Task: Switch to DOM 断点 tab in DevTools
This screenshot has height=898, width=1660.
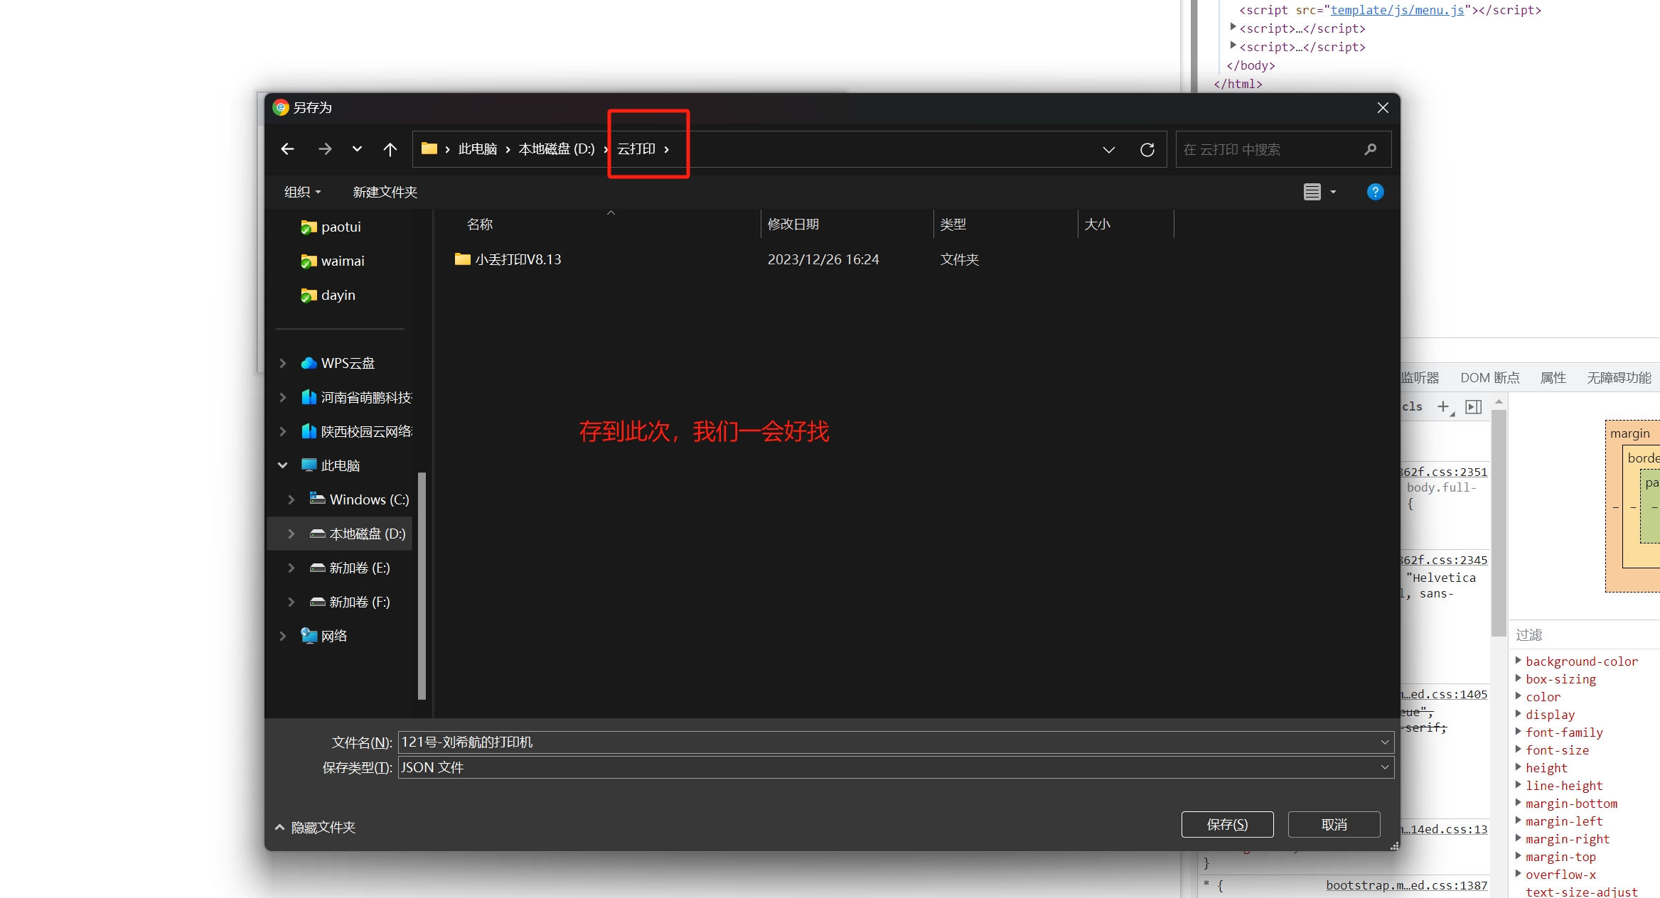Action: (1490, 378)
